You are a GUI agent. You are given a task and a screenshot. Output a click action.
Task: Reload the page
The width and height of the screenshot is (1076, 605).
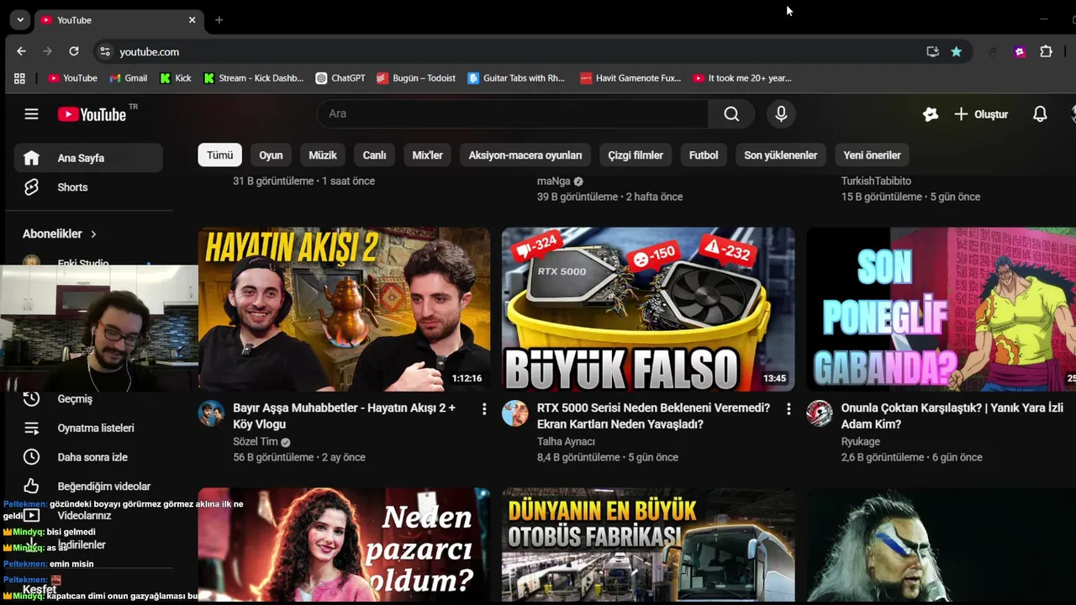click(x=74, y=51)
